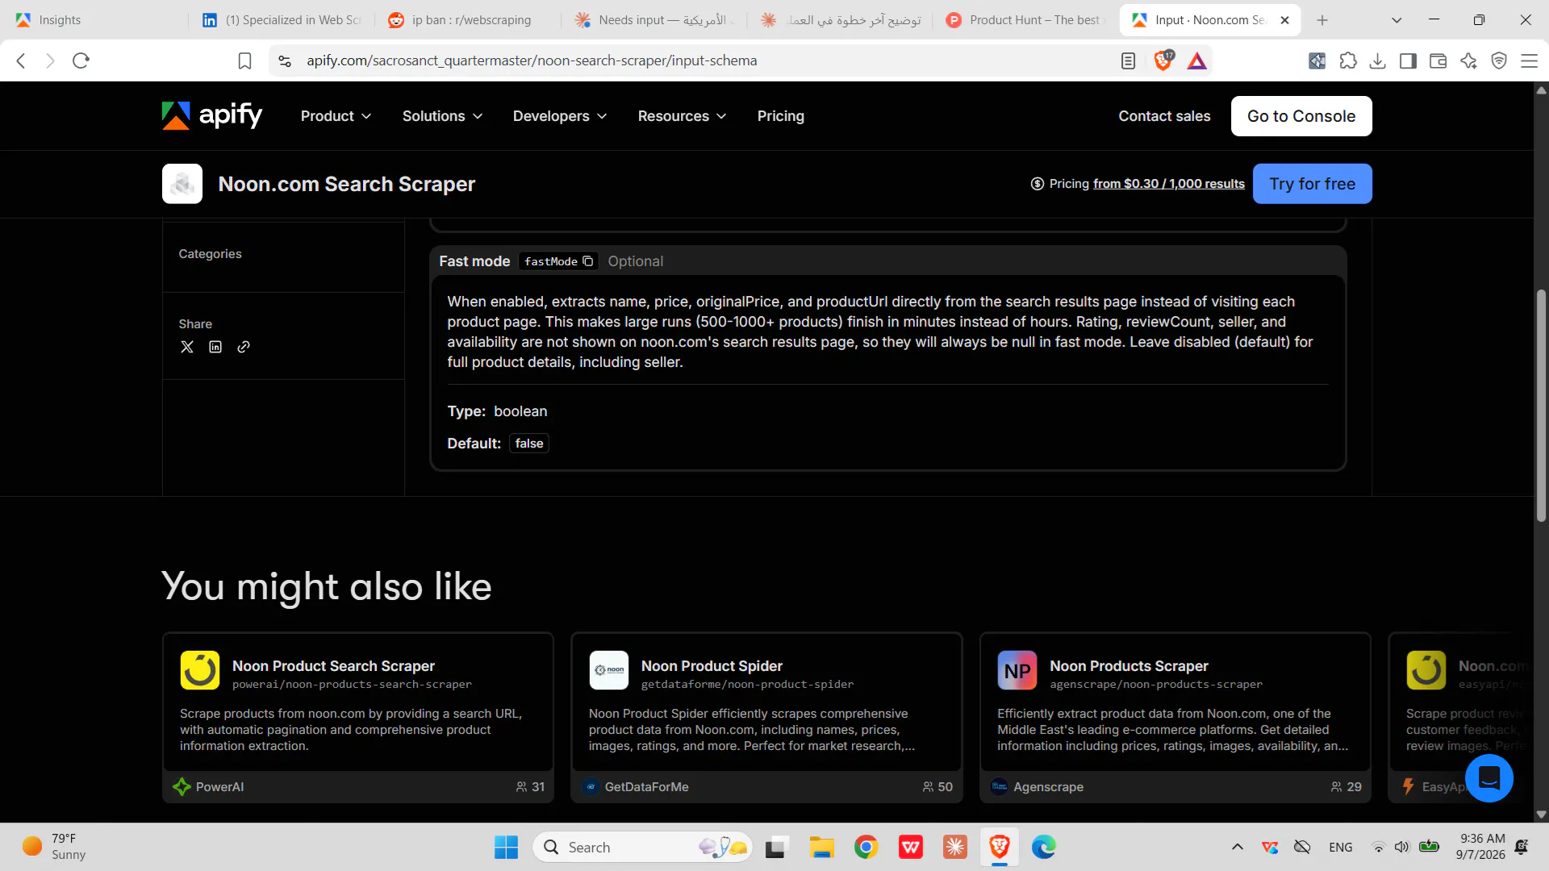Open the Pricing page

pyautogui.click(x=780, y=116)
